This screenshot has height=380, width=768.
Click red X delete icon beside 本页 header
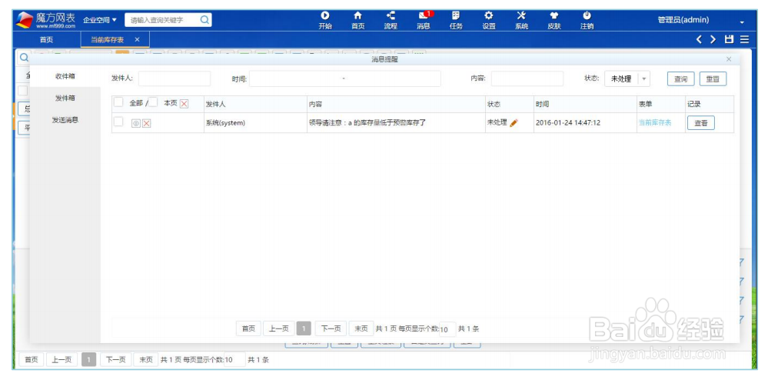point(185,103)
